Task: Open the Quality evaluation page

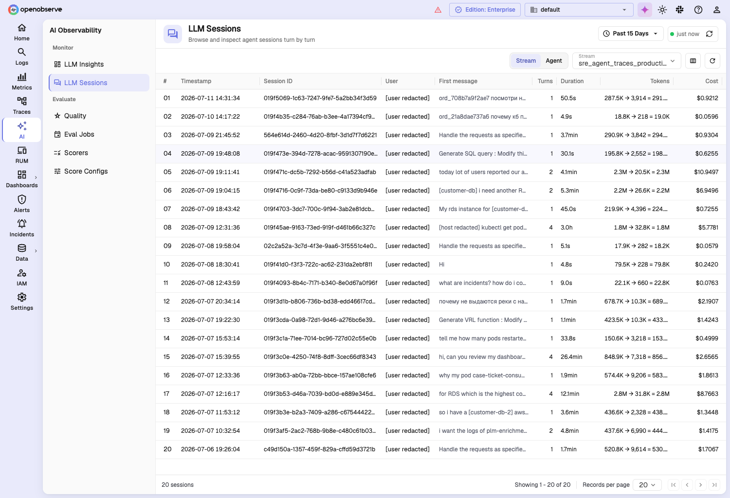Action: pyautogui.click(x=99, y=116)
